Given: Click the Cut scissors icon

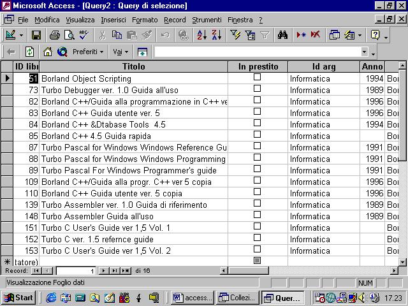Looking at the screenshot, I should coord(102,35).
